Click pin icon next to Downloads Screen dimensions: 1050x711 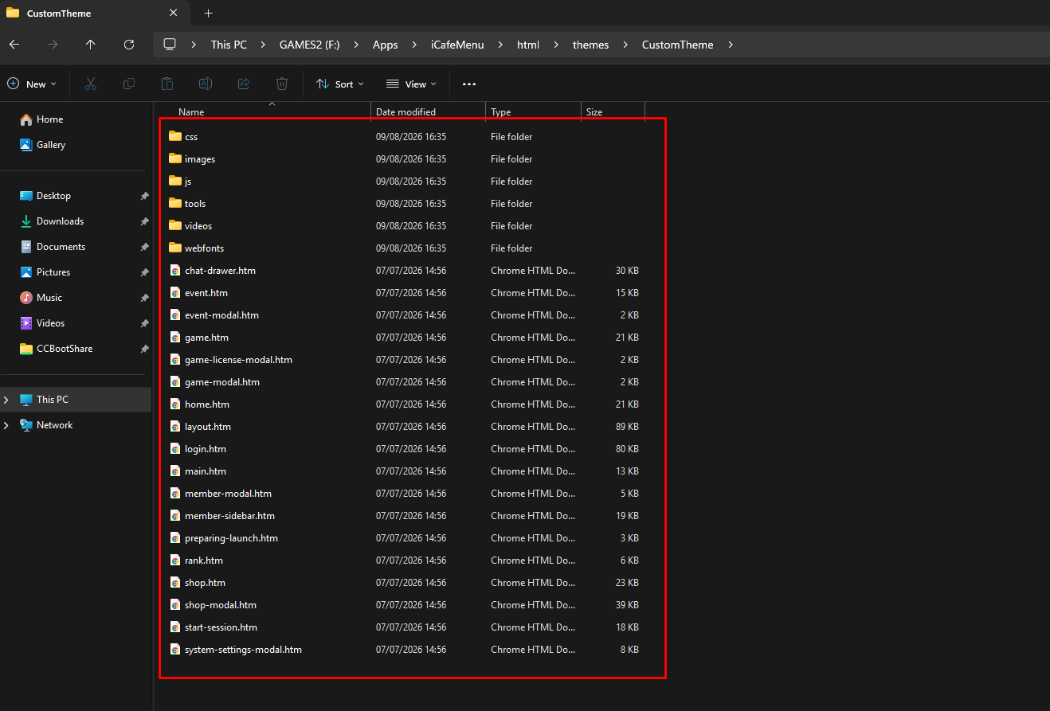point(144,221)
